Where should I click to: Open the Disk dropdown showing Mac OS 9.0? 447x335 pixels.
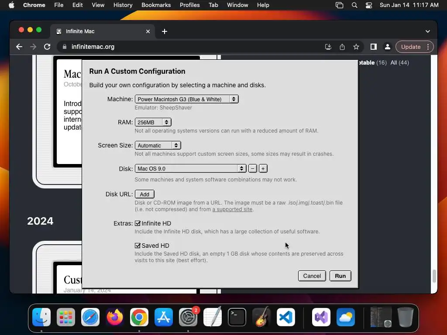tap(191, 168)
